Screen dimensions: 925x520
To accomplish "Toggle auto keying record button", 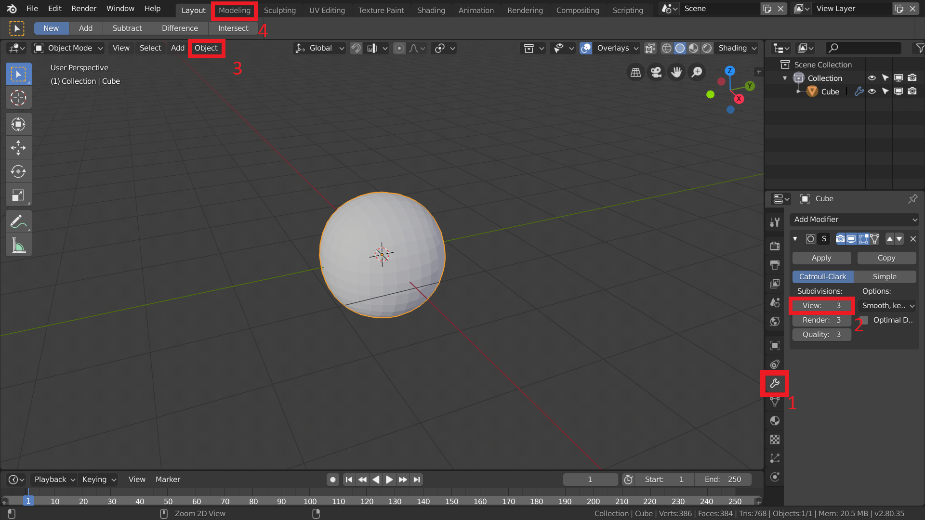I will click(332, 480).
